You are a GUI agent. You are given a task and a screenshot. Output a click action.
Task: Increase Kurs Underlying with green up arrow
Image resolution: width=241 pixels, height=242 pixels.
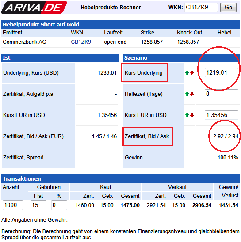(187, 73)
